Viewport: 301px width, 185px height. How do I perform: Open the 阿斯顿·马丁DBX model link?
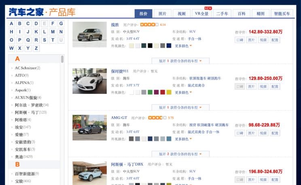coord(127,164)
